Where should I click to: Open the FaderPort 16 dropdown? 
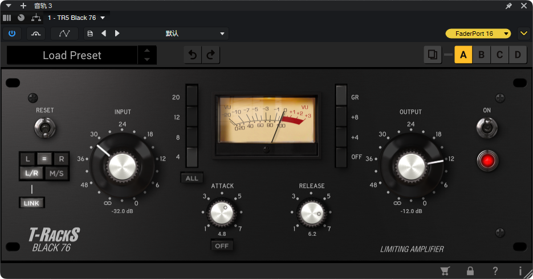coord(478,34)
